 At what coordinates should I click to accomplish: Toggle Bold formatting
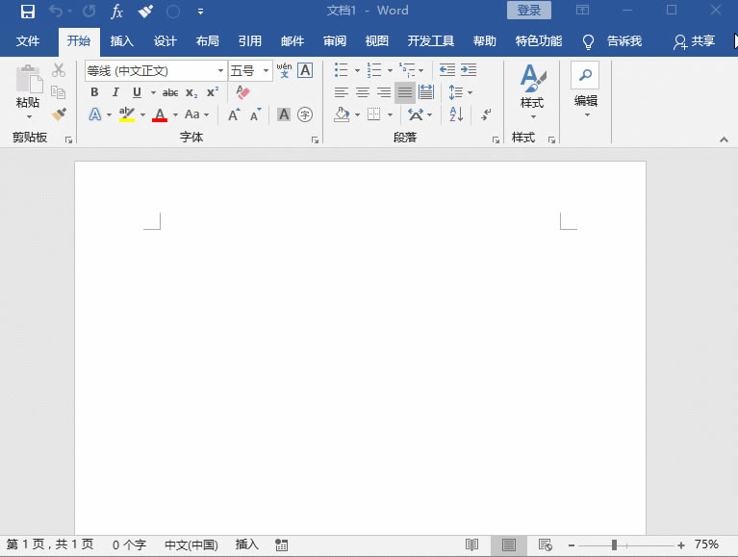(94, 92)
